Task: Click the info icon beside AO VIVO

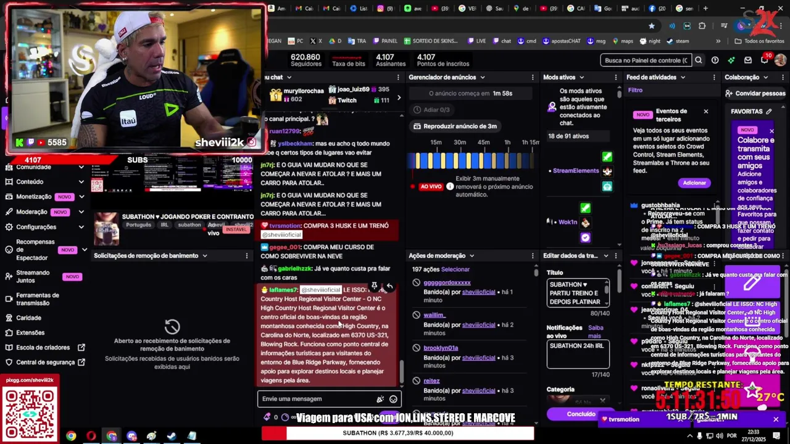Action: (450, 186)
